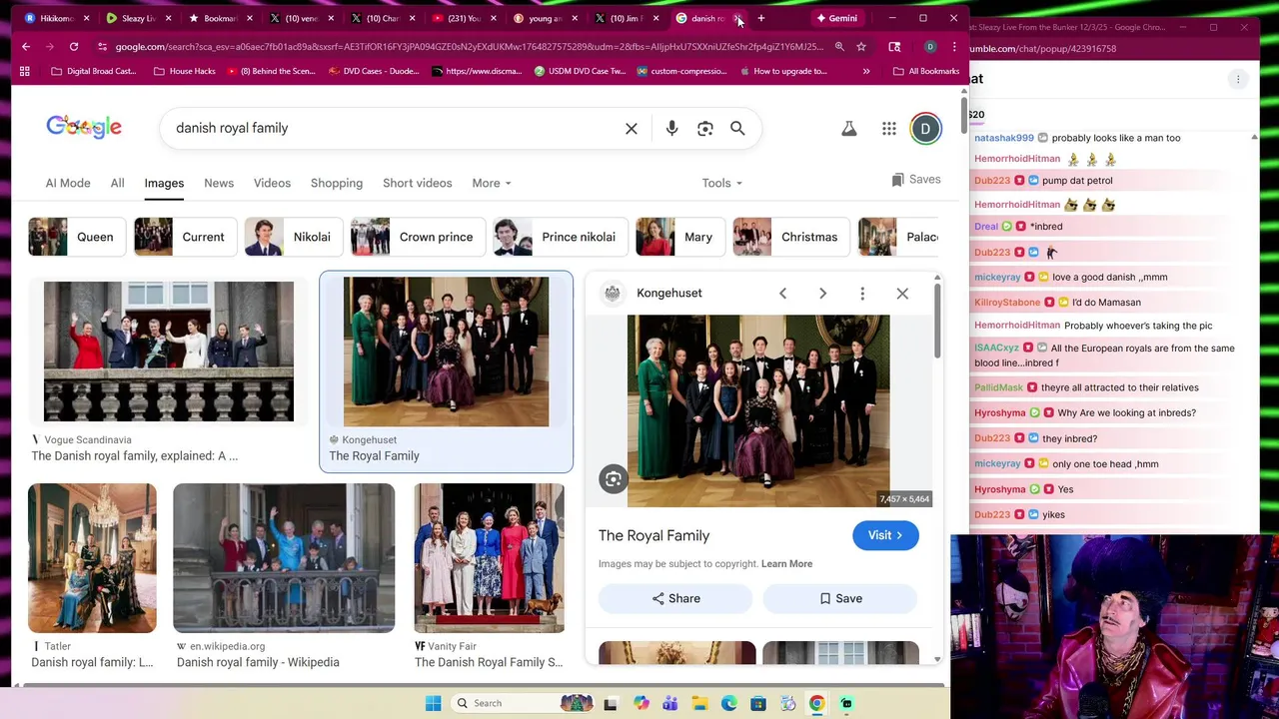Click the Windows taskbar Search box
Viewport: 1279px width, 719px height.
point(522,703)
